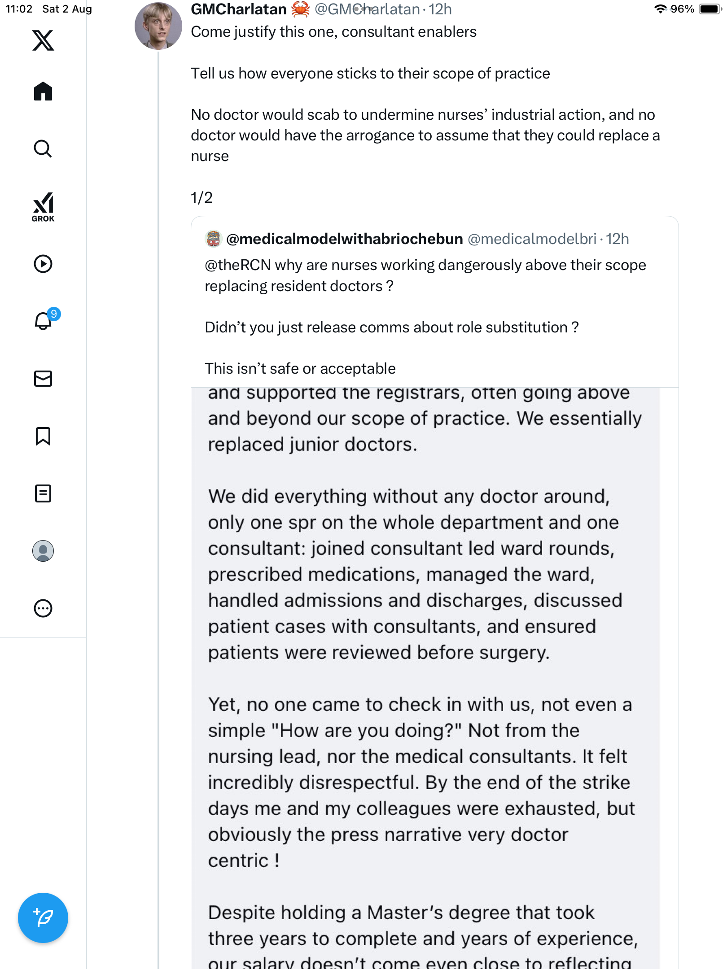
Task: Open the More options menu
Action: [x=43, y=608]
